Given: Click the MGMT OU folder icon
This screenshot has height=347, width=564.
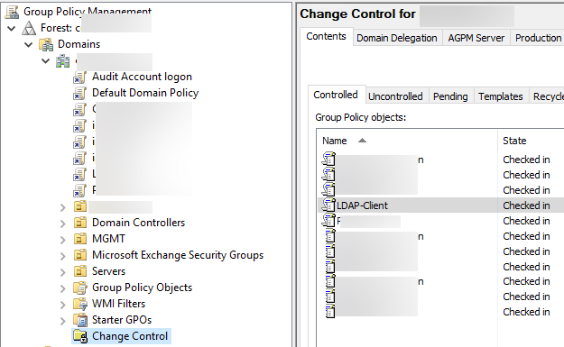Looking at the screenshot, I should [x=80, y=239].
